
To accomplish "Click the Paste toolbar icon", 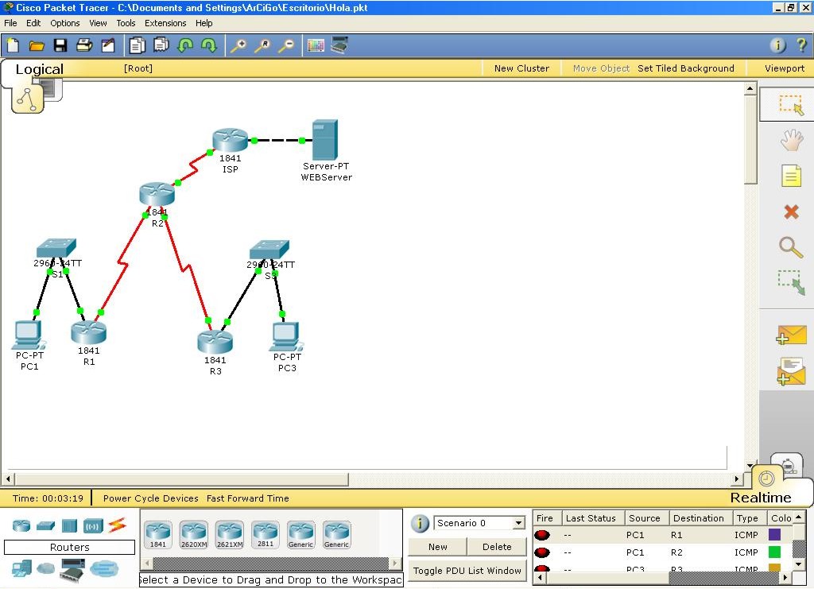I will click(161, 45).
